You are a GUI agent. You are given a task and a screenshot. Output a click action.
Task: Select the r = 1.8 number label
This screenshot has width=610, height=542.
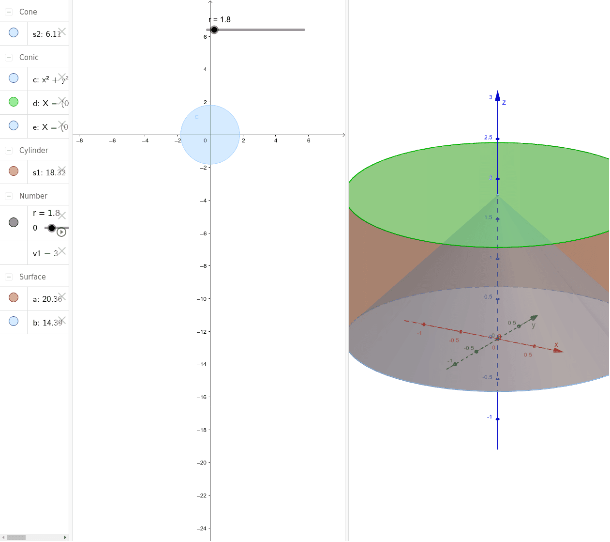tap(46, 213)
